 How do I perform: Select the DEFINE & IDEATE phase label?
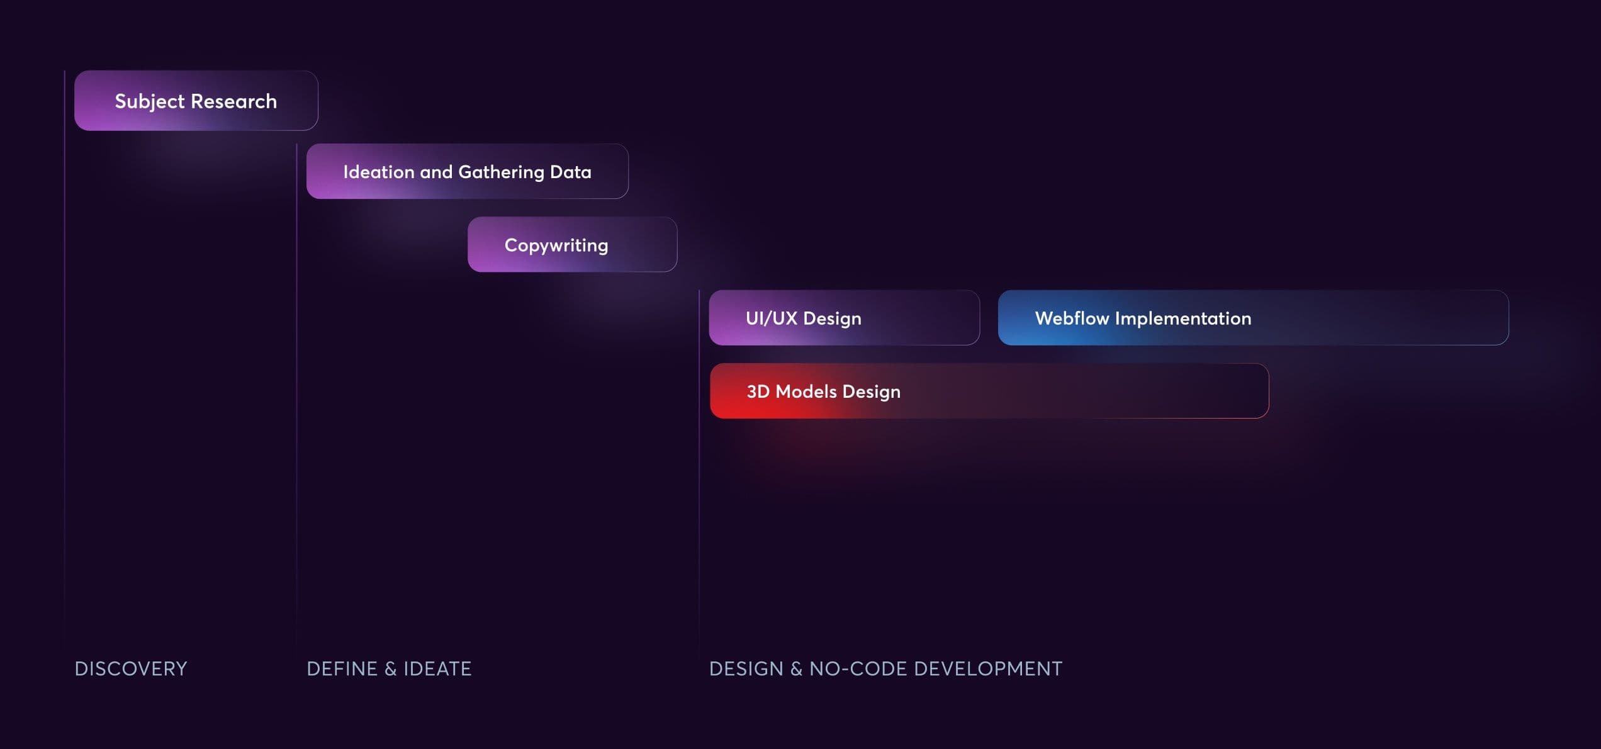pyautogui.click(x=389, y=668)
